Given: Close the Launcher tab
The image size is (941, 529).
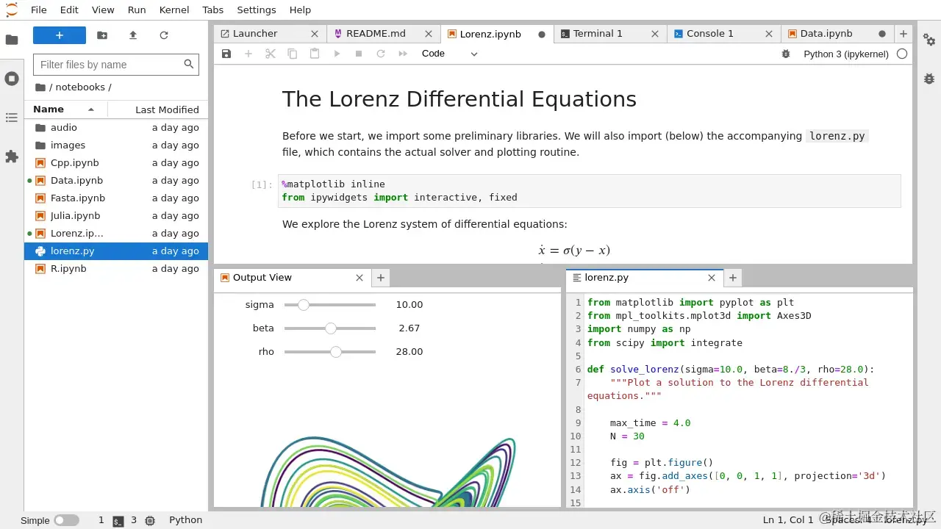Looking at the screenshot, I should [315, 34].
